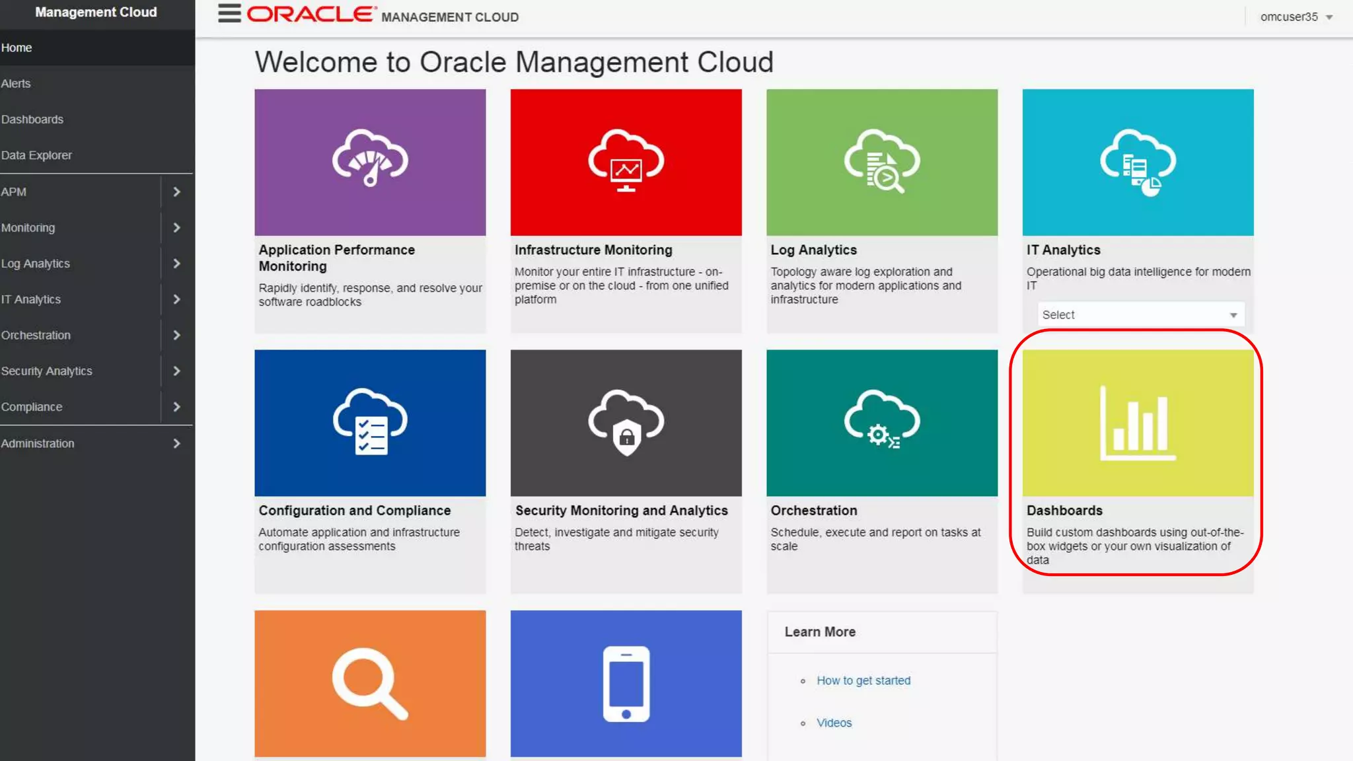The image size is (1353, 761).
Task: Open the cyan IT Analytics tile
Action: click(x=1138, y=163)
